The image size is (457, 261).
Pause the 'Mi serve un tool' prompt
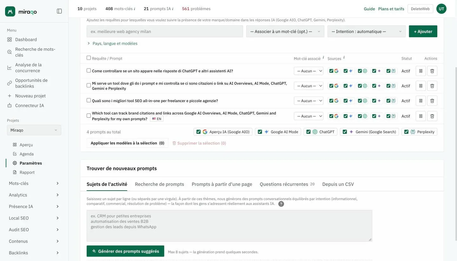point(421,86)
